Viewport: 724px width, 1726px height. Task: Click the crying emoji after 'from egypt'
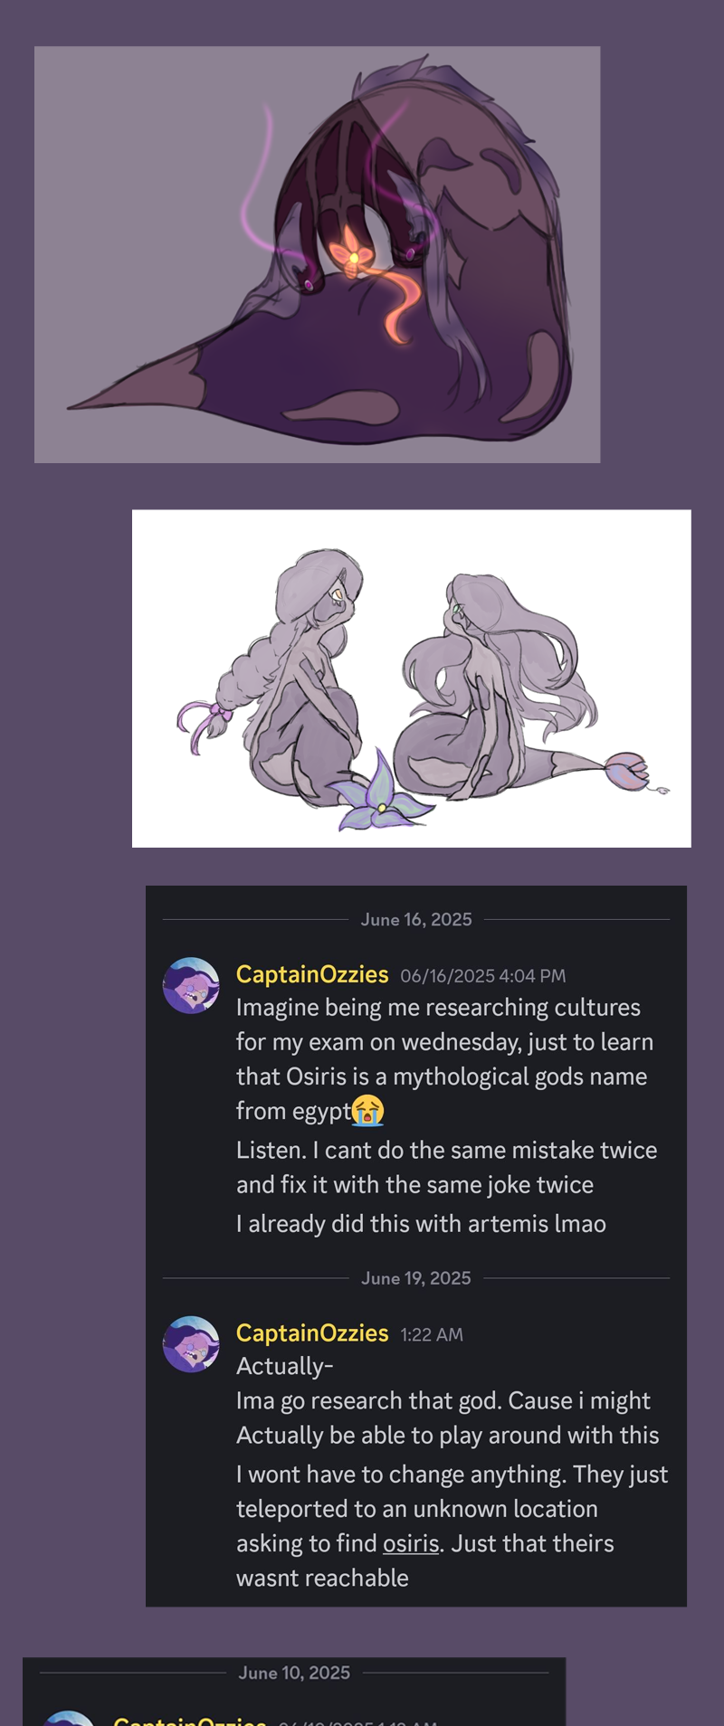point(368,1111)
